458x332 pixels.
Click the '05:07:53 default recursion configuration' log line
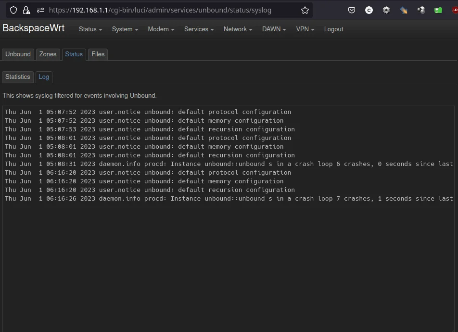(x=150, y=129)
